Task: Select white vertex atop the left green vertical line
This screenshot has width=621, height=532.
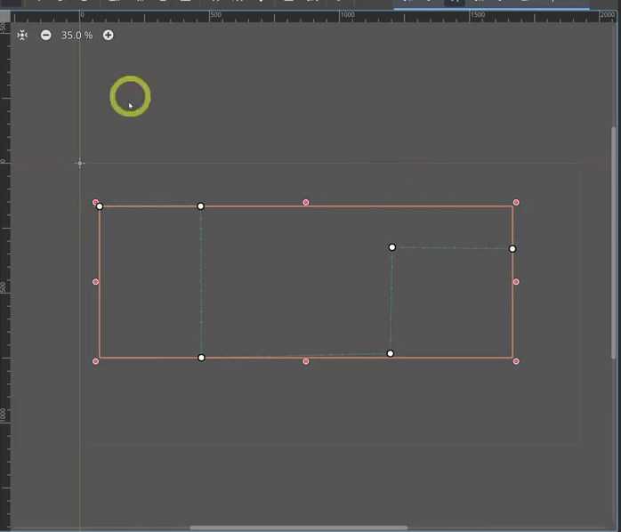Action: click(x=201, y=206)
